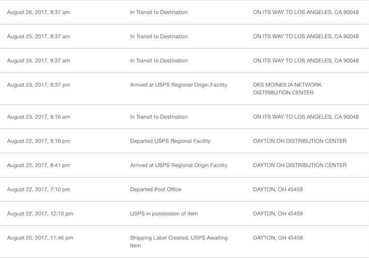Select DES MOINES IA NETWORK DISTRIBUTION CENTER text

(x=284, y=89)
